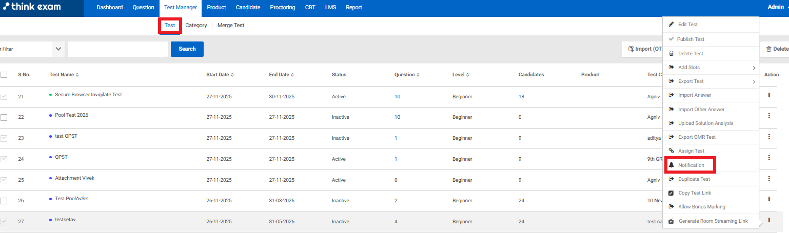
Task: Click the search text input field
Action: pos(117,49)
